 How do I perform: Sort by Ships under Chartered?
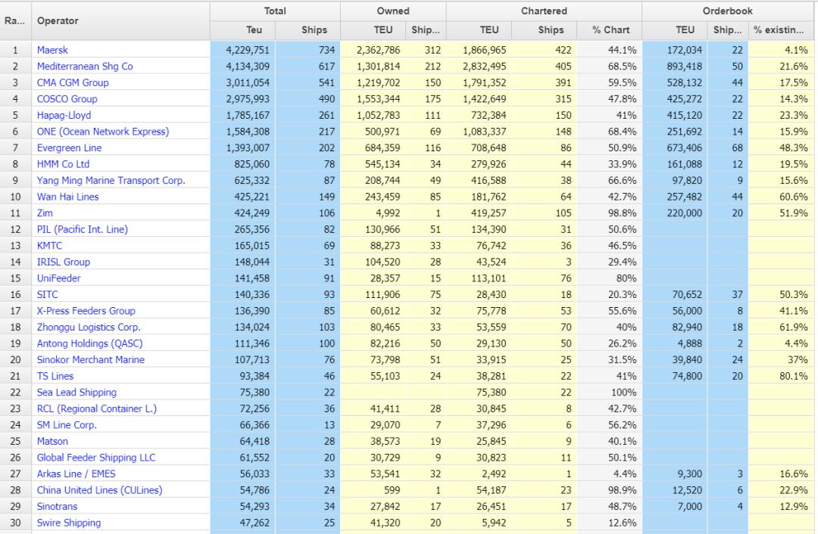coord(544,30)
